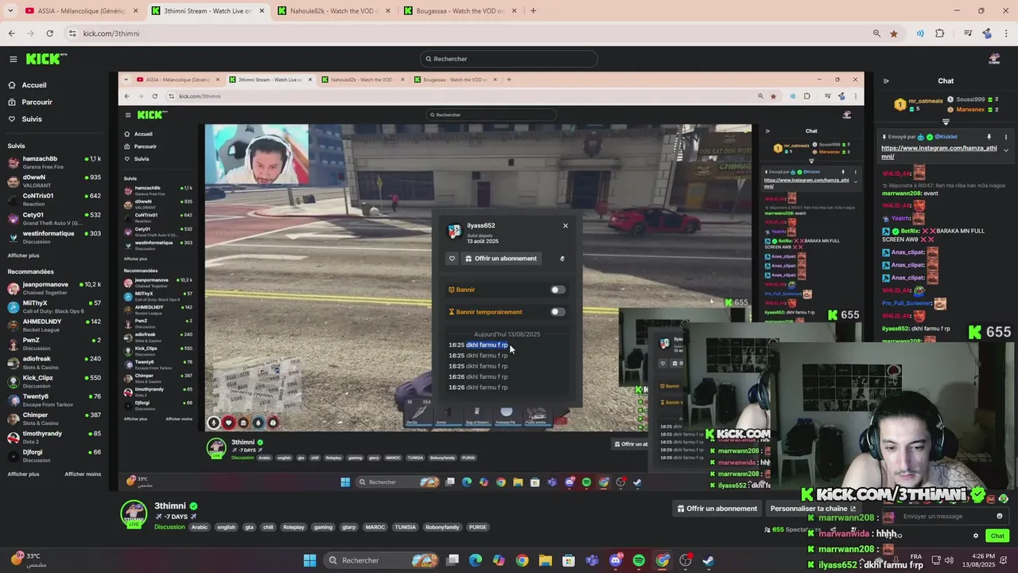Open chat settings gear icon

click(976, 536)
